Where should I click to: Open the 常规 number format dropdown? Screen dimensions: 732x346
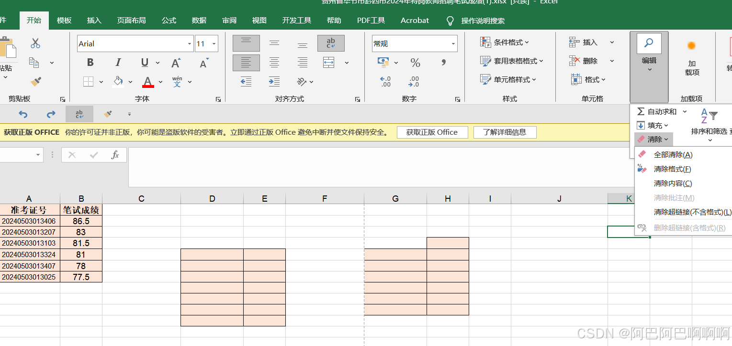click(452, 43)
